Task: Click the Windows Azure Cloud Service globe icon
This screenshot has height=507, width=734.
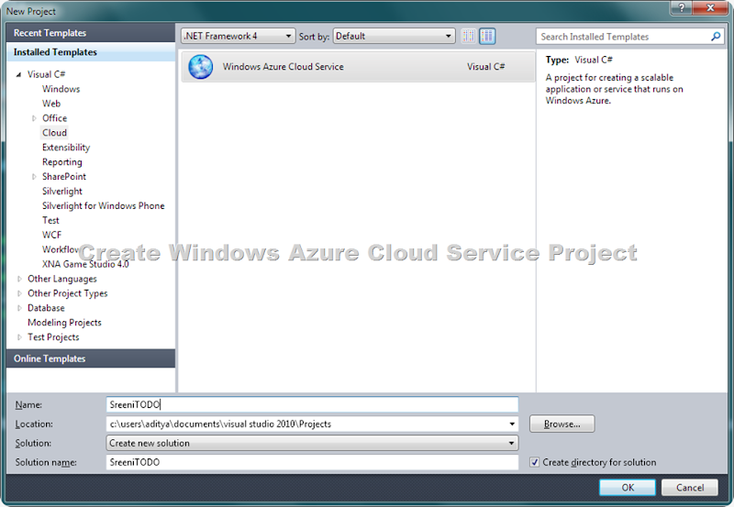Action: click(x=200, y=67)
